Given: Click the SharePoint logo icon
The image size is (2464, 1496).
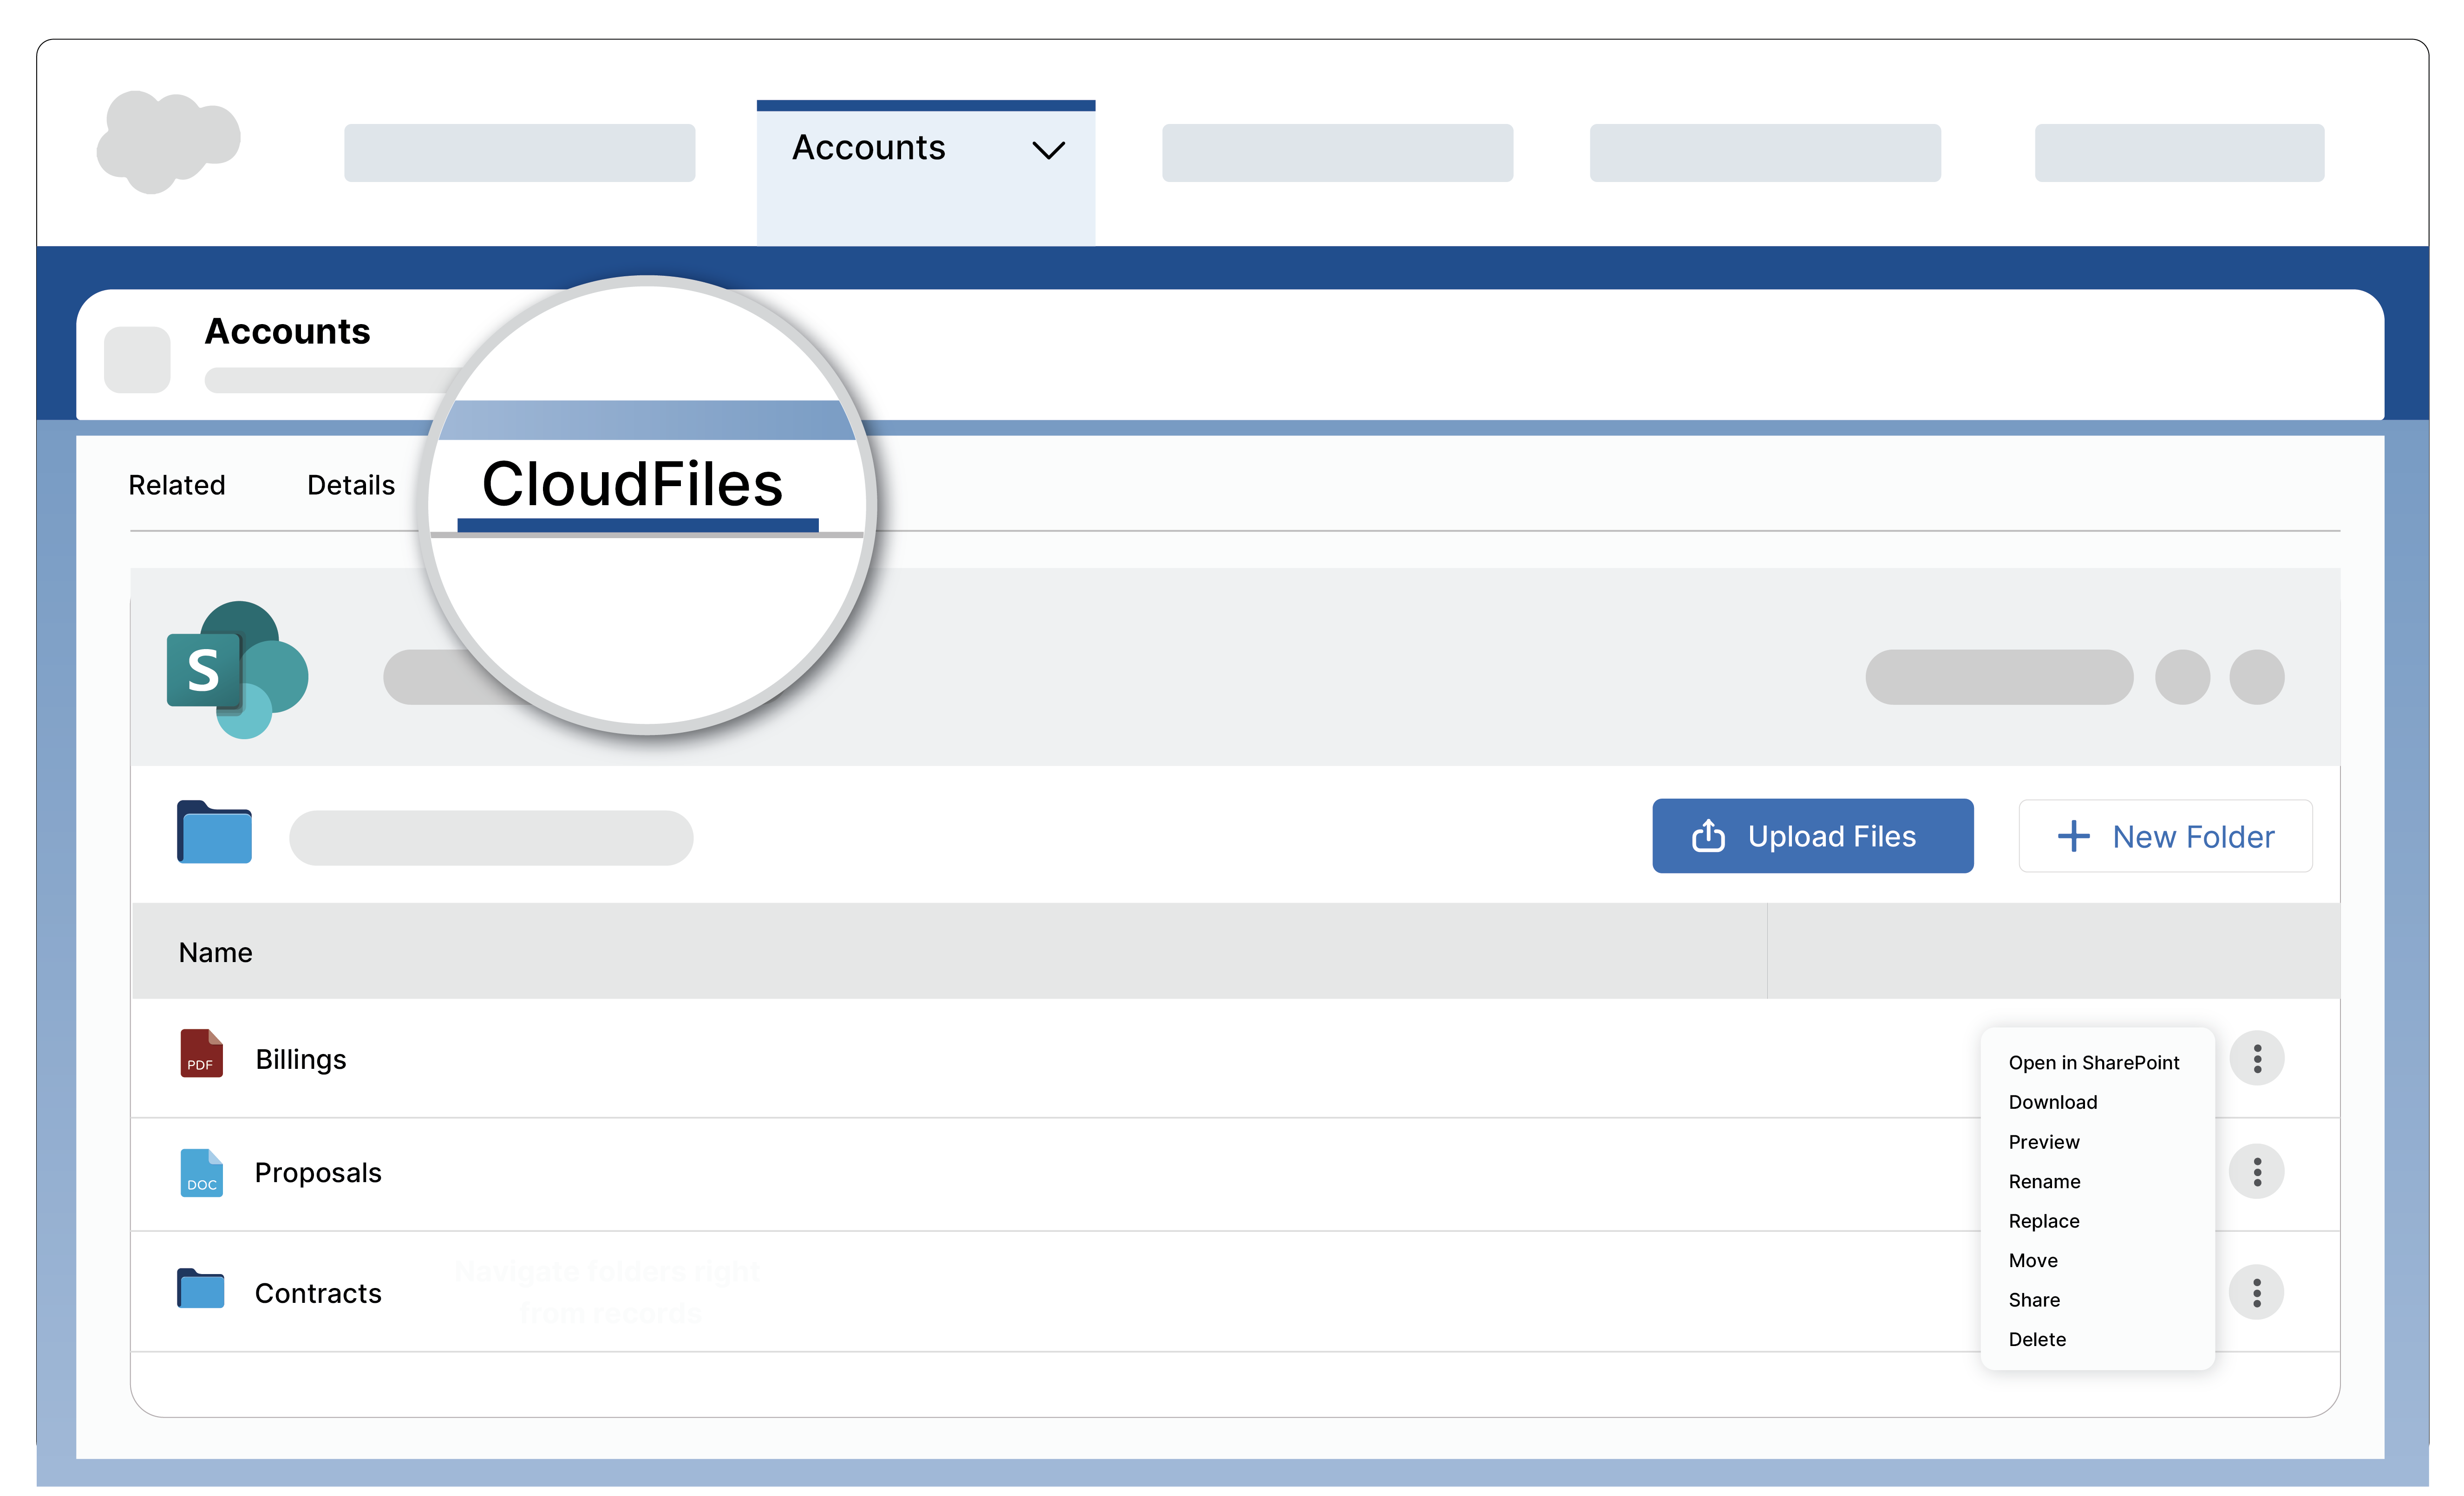Looking at the screenshot, I should [237, 669].
